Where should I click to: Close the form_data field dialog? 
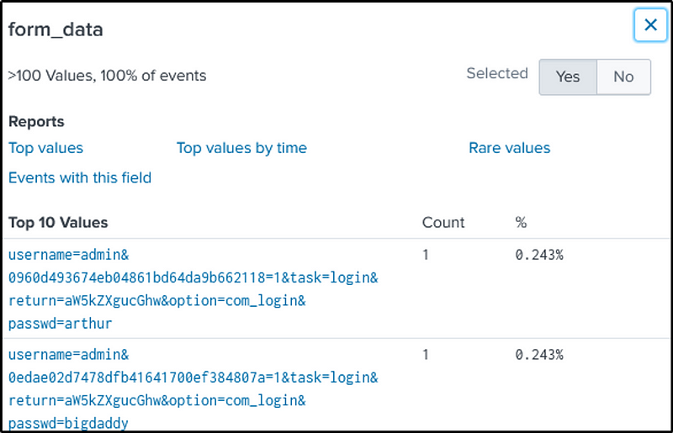coord(649,25)
